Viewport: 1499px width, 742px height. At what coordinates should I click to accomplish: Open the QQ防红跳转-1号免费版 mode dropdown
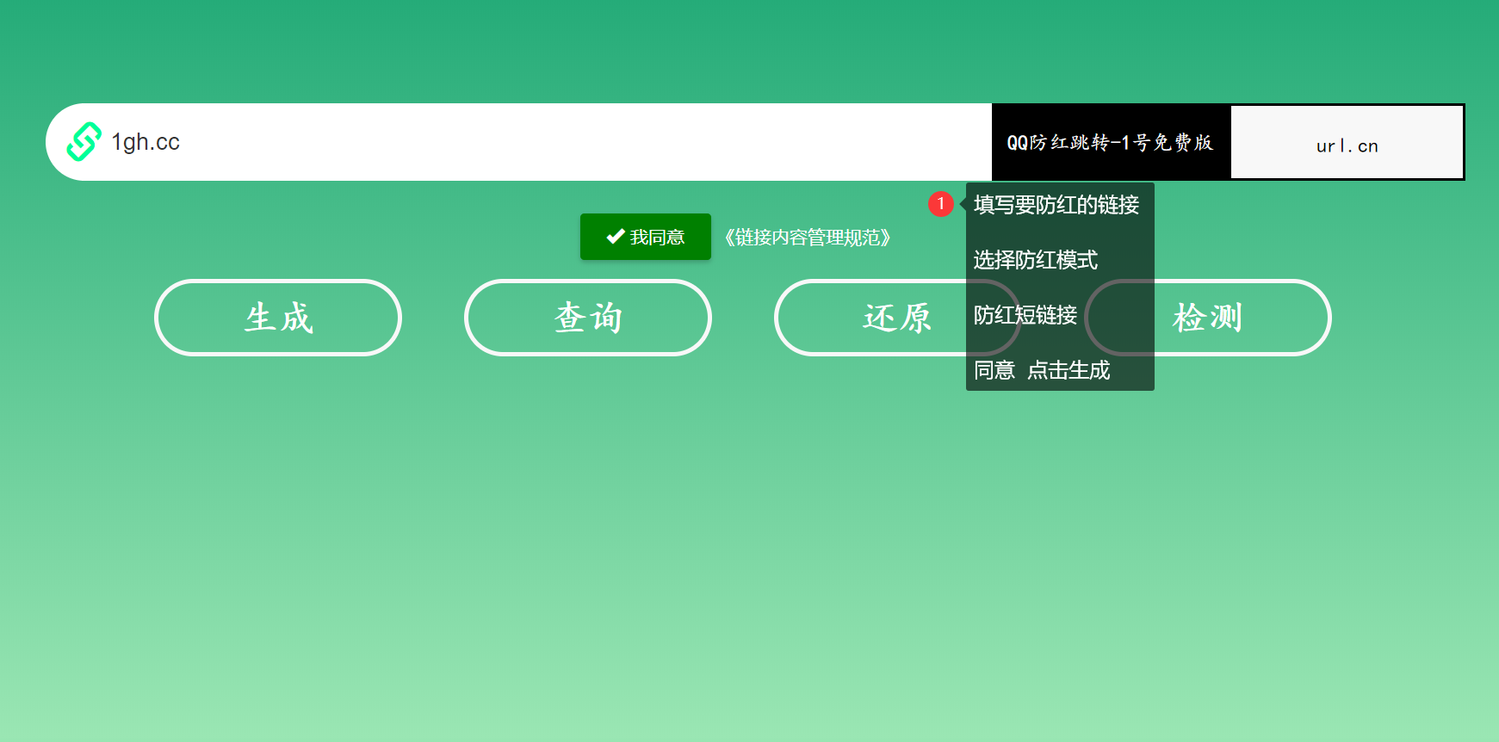coord(1110,143)
